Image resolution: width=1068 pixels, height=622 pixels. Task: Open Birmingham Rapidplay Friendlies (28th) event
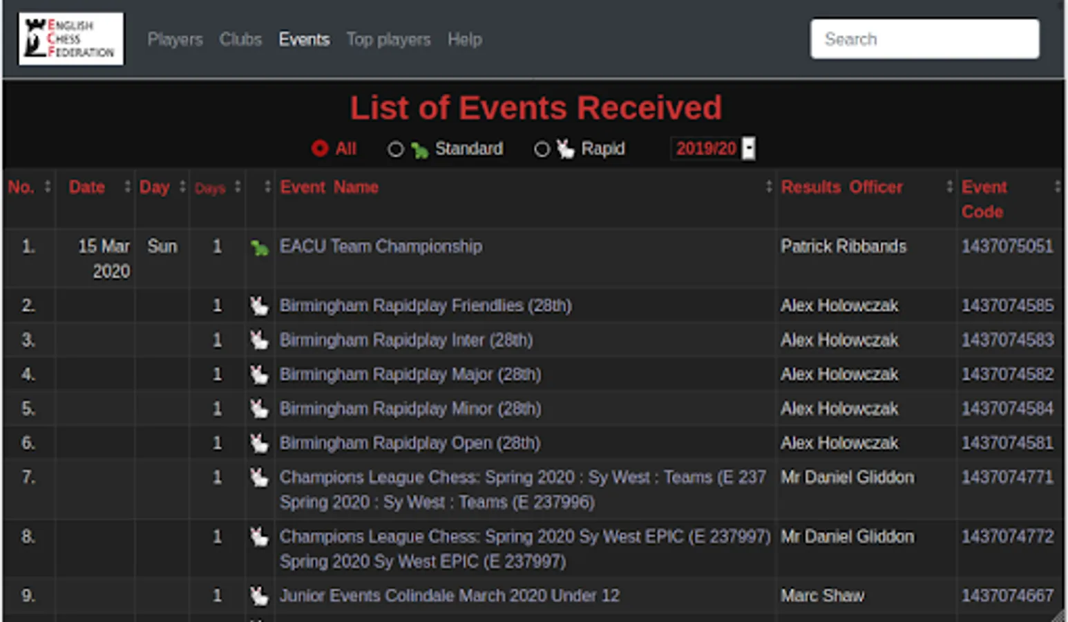(426, 305)
